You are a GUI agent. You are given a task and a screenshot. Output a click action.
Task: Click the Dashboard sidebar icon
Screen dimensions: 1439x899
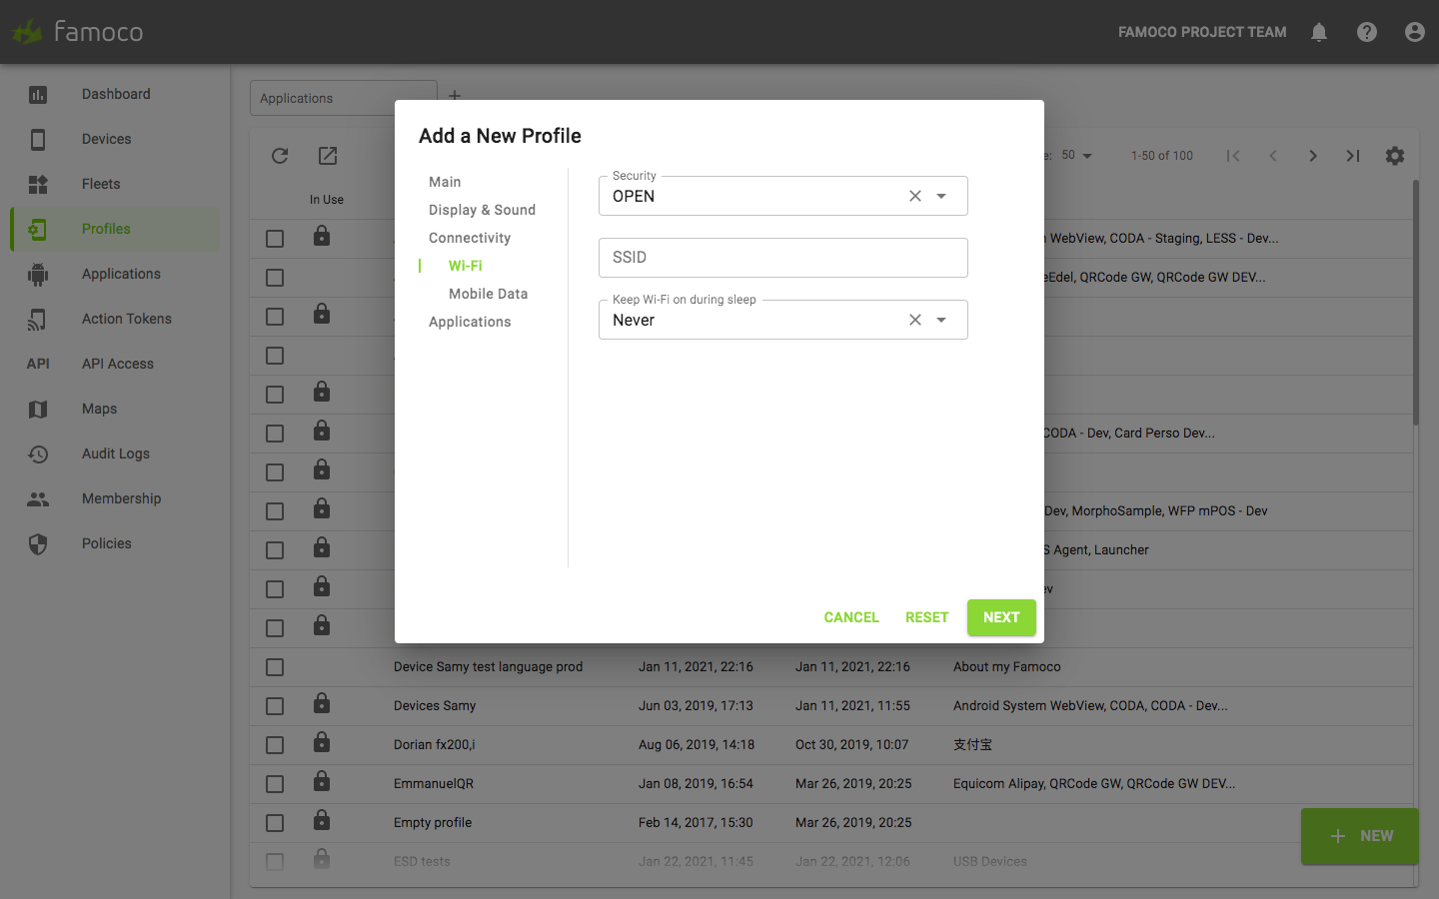(38, 95)
